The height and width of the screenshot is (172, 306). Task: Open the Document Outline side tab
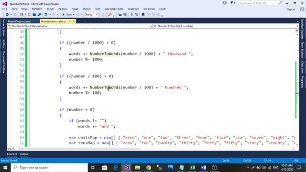click(3, 62)
